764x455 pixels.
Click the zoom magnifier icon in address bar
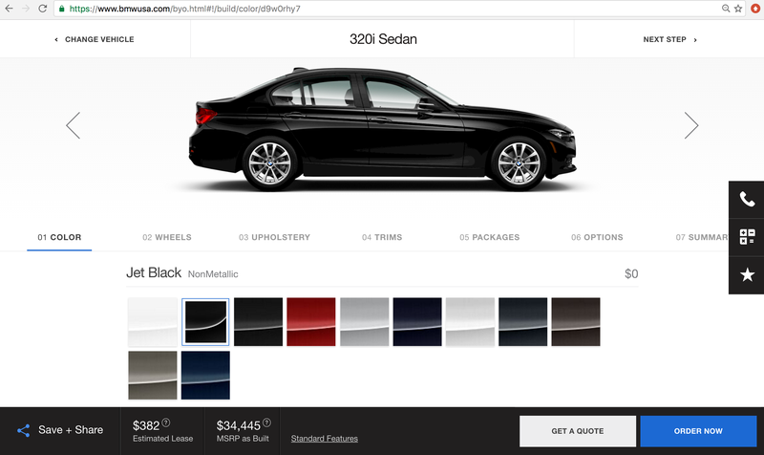click(x=726, y=9)
